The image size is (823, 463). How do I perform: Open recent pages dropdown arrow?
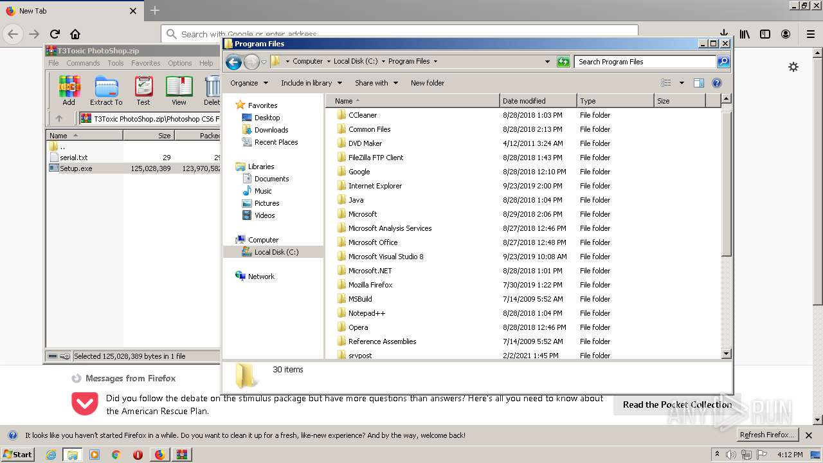click(x=264, y=62)
